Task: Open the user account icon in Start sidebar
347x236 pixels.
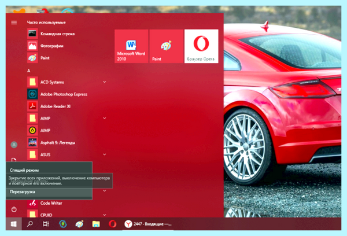Action: 14,145
